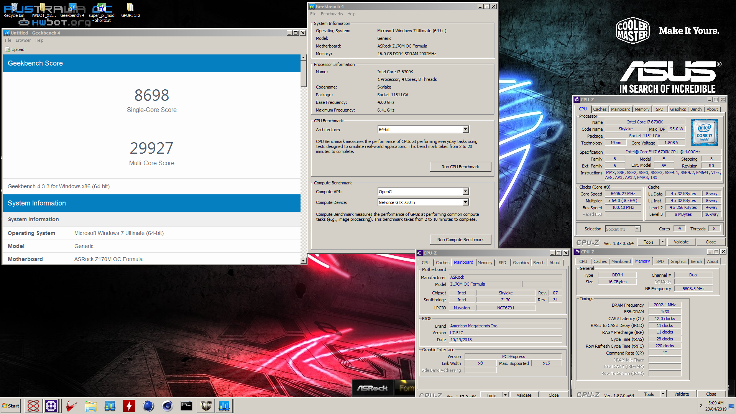Switch to the purple CPU-Z taskbar button
Screen dimensions: 736x414
pyautogui.click(x=52, y=406)
